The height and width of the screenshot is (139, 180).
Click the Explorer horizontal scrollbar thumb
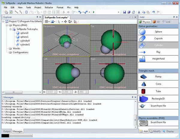tap(14, 92)
